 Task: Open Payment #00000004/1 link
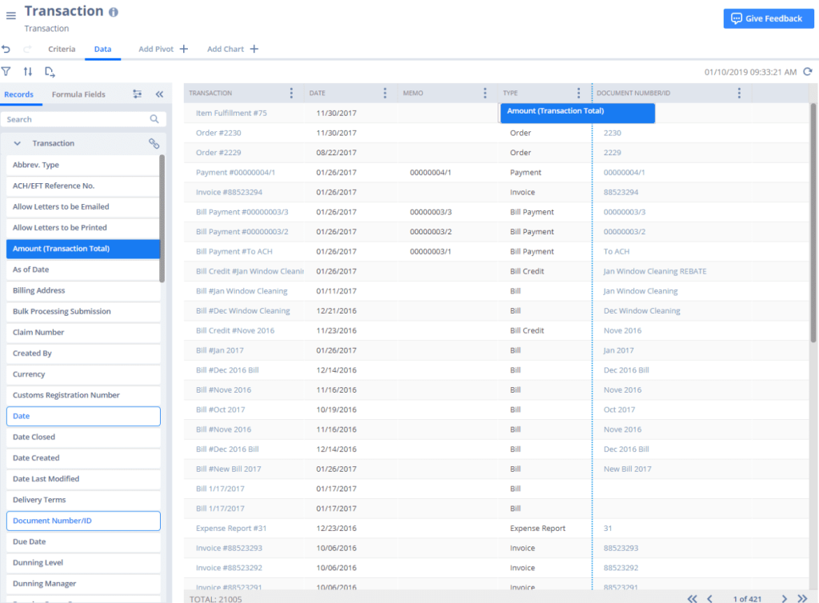(x=236, y=172)
